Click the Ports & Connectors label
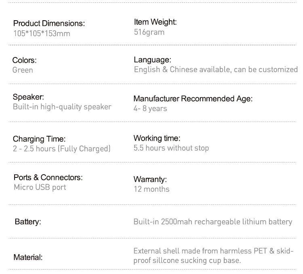Viewport: 303px width, 274px height. (x=48, y=177)
